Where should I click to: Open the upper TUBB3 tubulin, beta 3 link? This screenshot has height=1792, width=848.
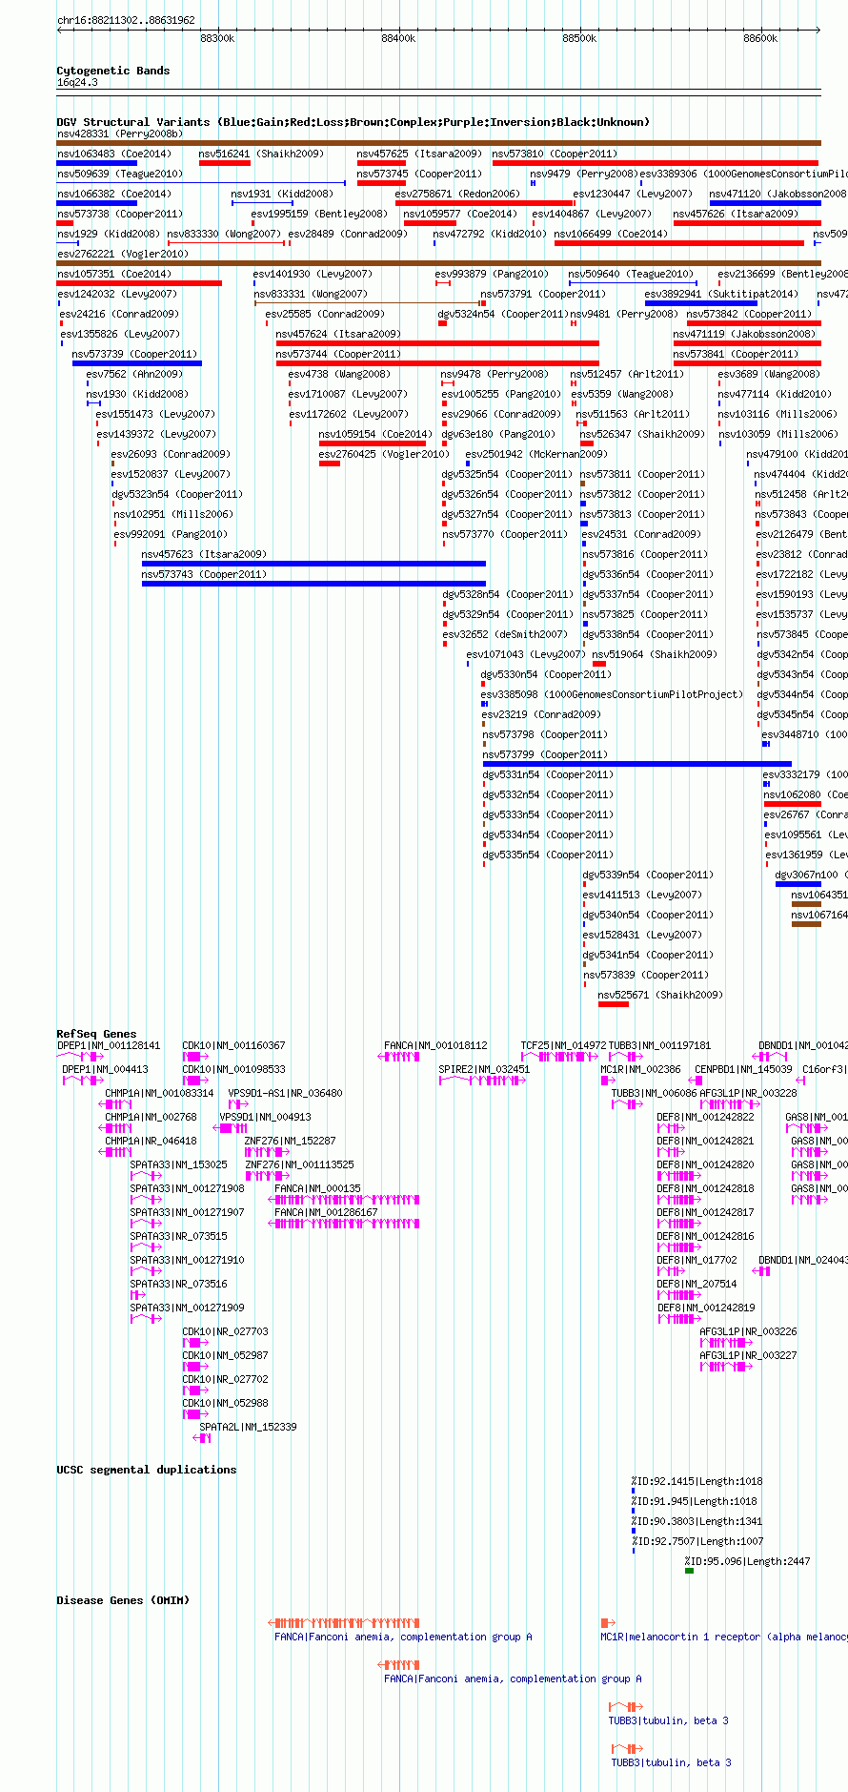(x=669, y=1720)
